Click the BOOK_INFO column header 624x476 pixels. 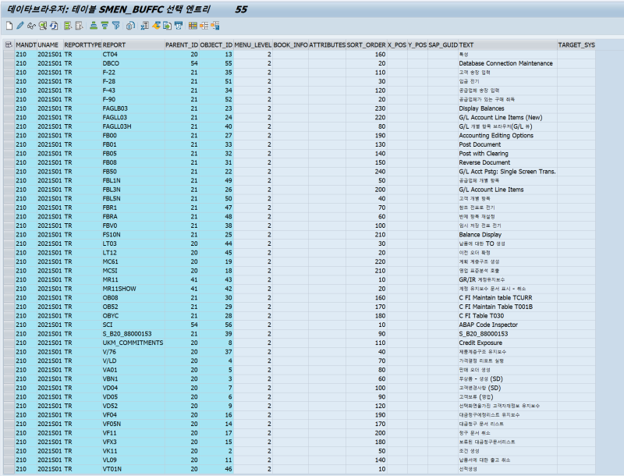point(290,45)
